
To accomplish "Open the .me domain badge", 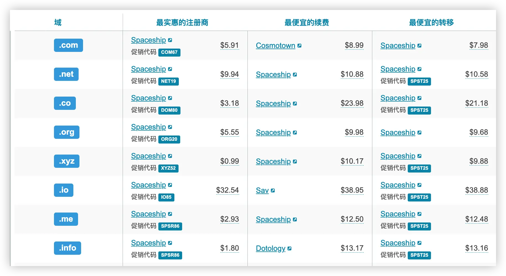I will coord(66,219).
